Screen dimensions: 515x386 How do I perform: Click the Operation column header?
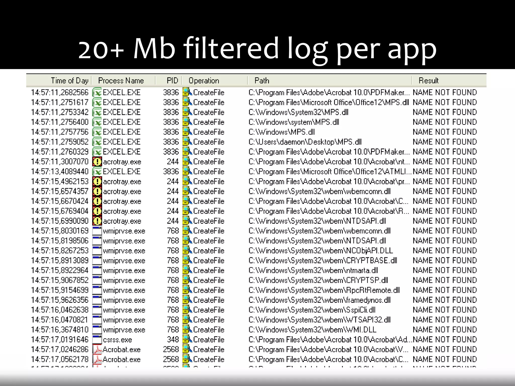[x=204, y=81]
